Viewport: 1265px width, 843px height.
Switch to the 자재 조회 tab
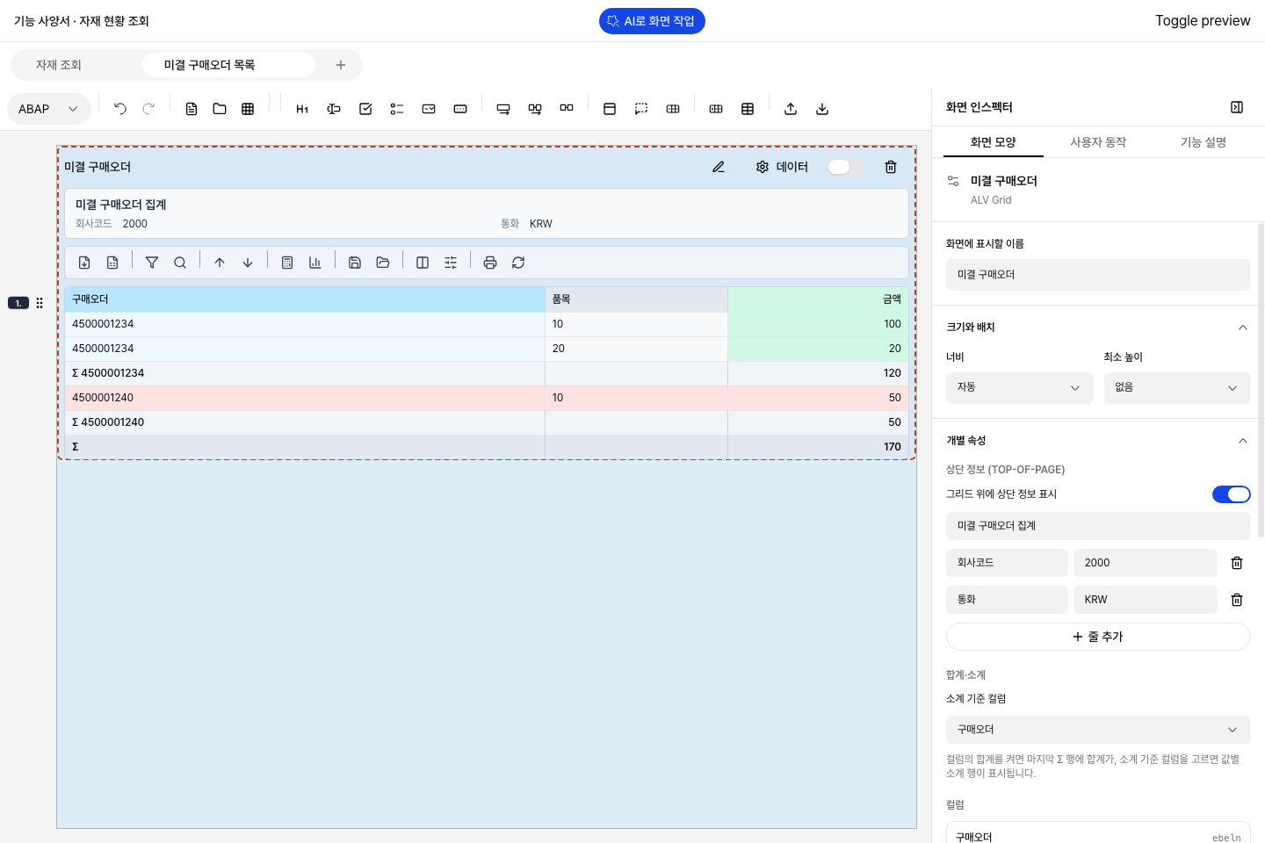click(59, 65)
